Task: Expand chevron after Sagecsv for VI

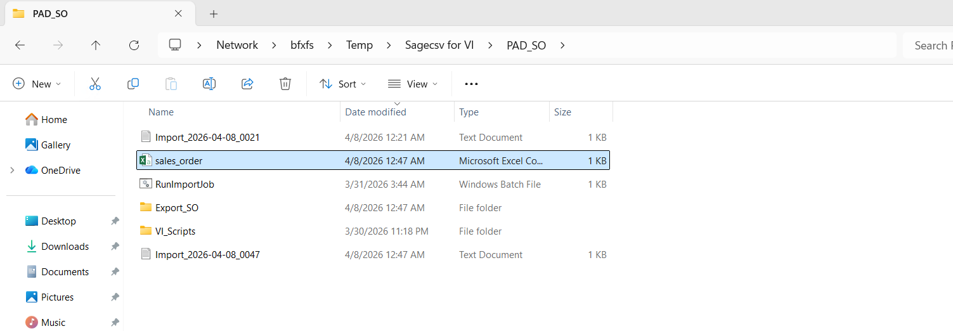Action: coord(490,45)
